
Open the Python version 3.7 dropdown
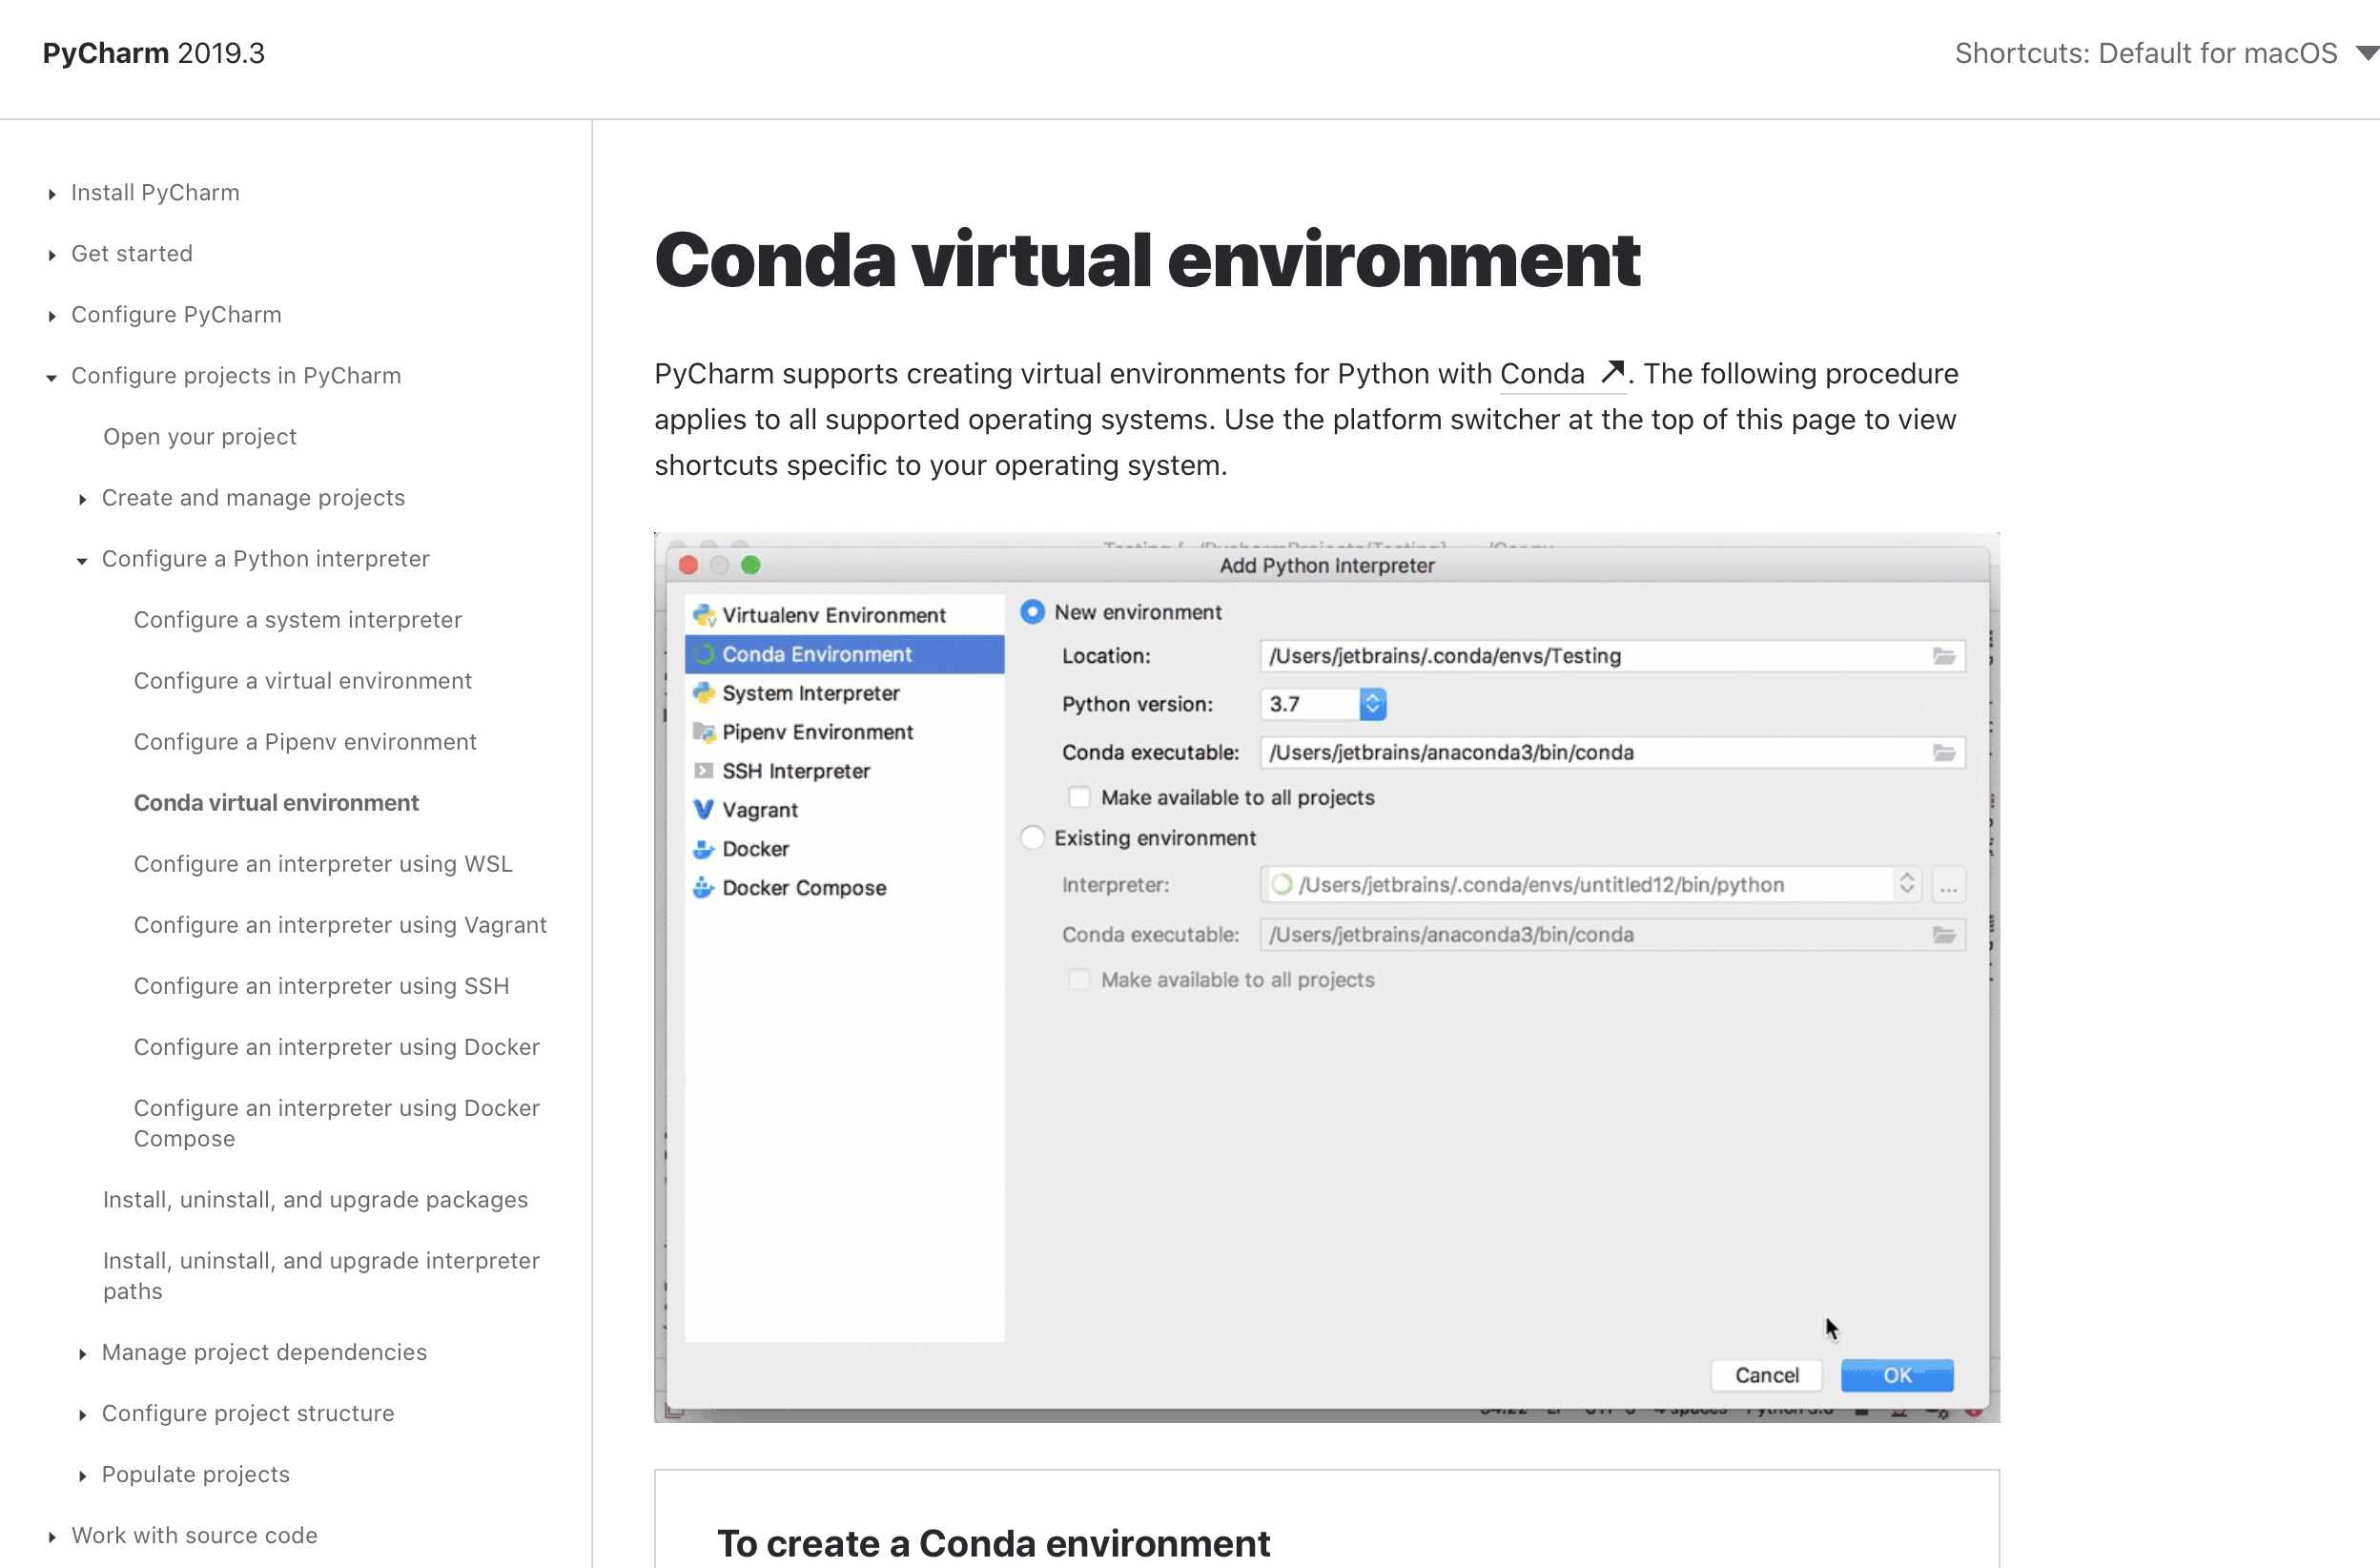pyautogui.click(x=1372, y=704)
